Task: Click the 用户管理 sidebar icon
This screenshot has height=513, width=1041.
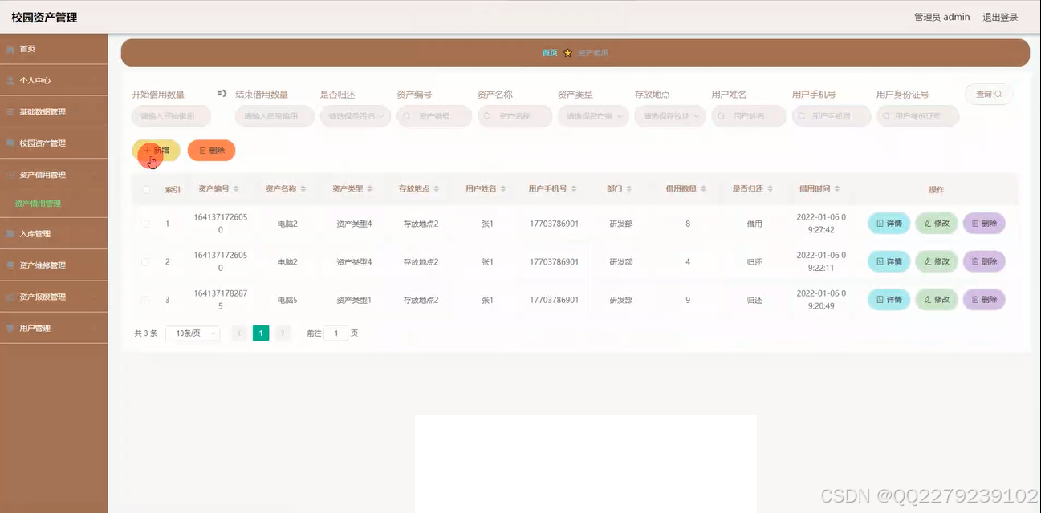Action: click(x=11, y=327)
